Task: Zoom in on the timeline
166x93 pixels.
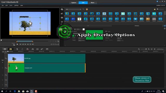Action: pos(149,49)
